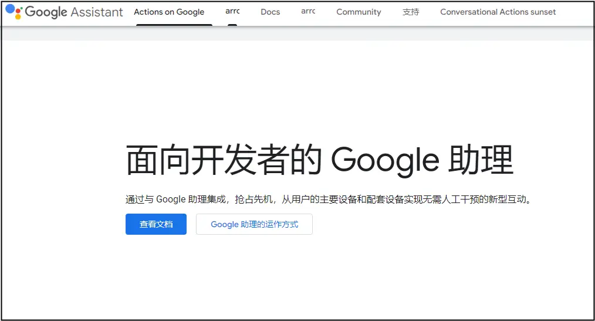Go to the Community tab

tap(359, 12)
